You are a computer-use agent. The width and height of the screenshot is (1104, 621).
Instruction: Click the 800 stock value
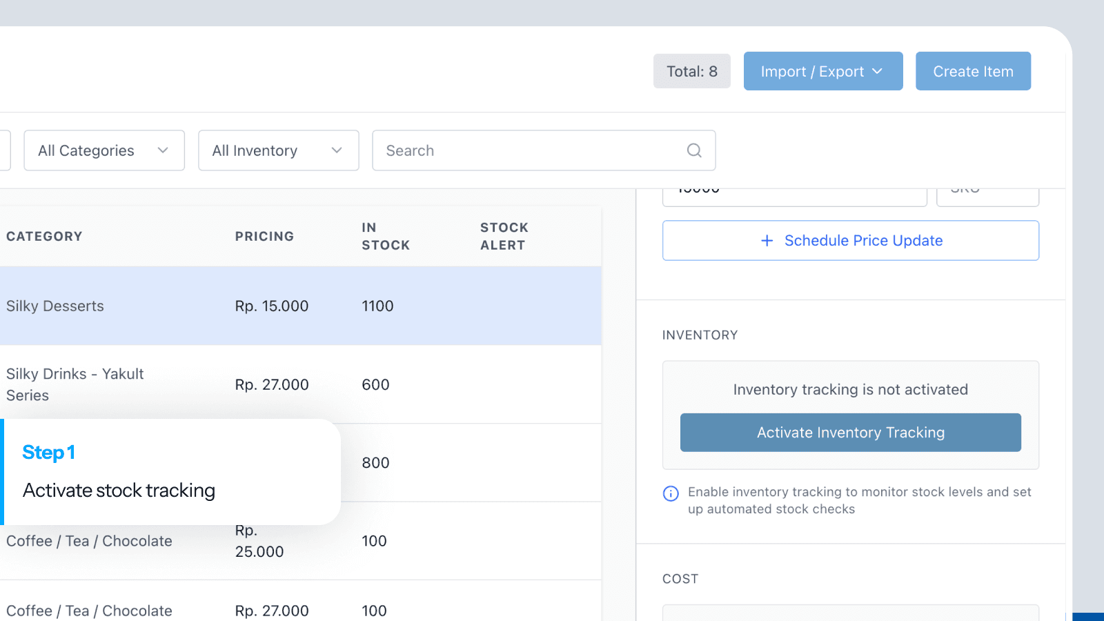(x=375, y=462)
